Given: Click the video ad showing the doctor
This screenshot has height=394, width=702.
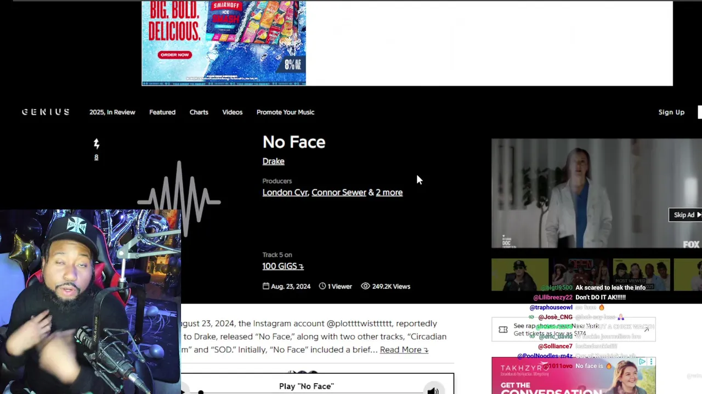Looking at the screenshot, I should [x=597, y=193].
